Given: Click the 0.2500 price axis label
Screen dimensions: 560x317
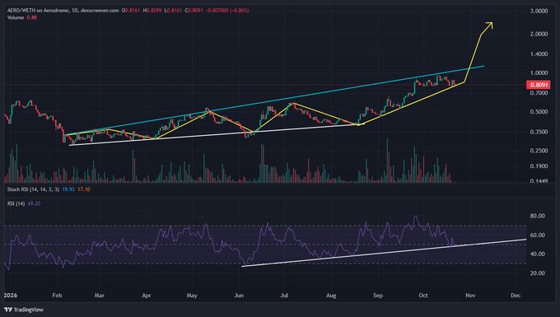Looking at the screenshot, I should pos(539,151).
